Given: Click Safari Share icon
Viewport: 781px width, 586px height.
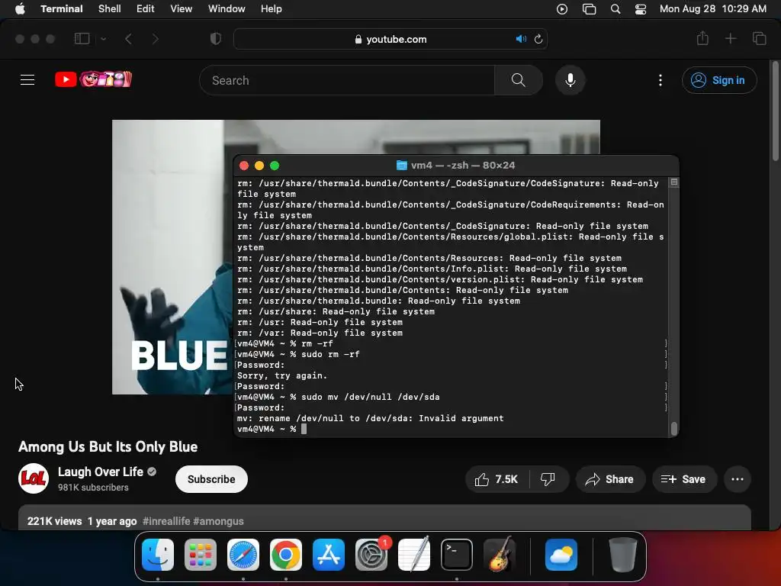Looking at the screenshot, I should [x=702, y=38].
